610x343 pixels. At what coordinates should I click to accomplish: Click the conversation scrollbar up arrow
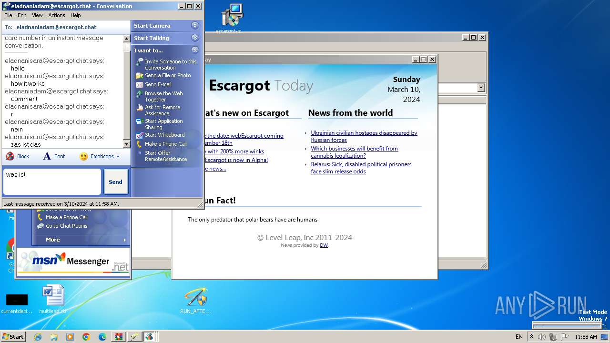[126, 38]
